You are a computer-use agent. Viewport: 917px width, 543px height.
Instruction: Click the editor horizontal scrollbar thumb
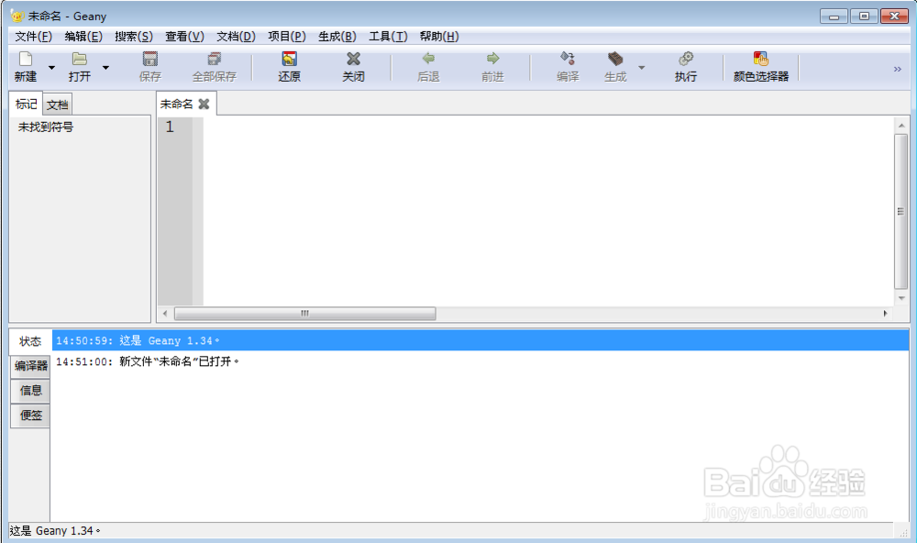pyautogui.click(x=304, y=314)
